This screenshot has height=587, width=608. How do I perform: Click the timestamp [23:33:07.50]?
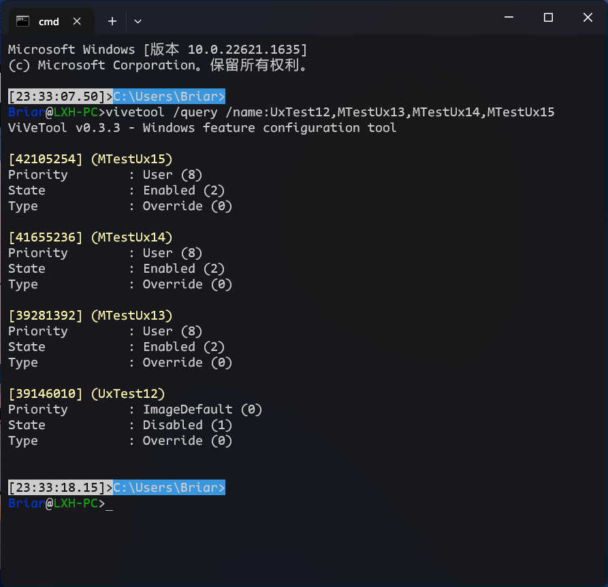pos(57,97)
